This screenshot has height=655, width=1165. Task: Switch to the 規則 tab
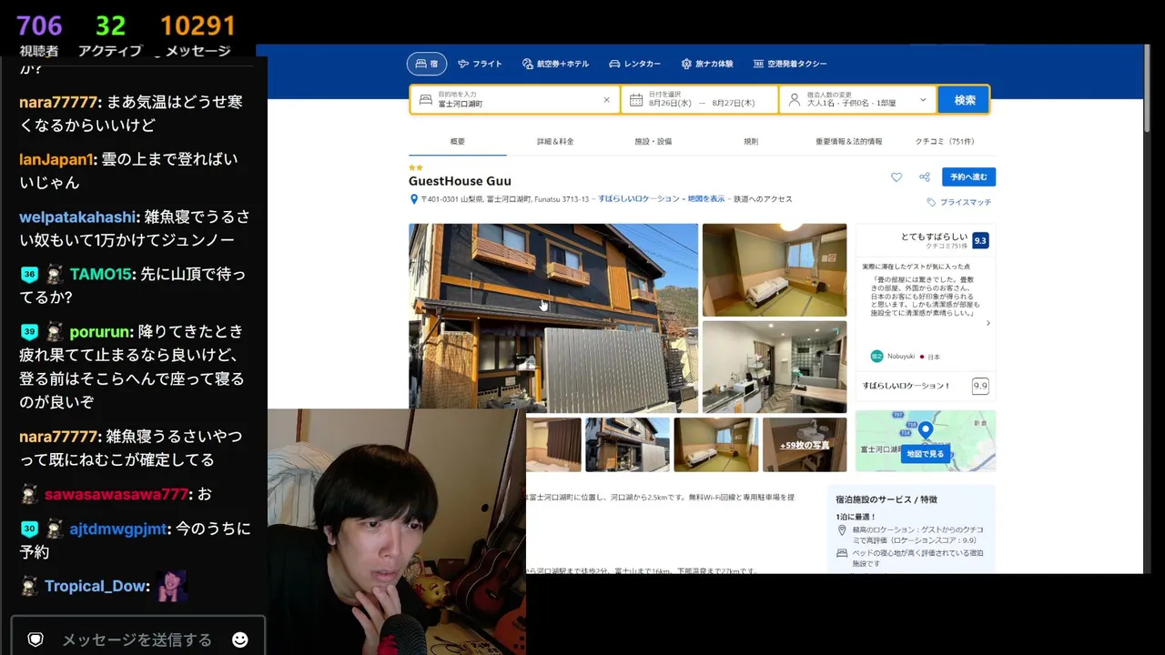coord(751,142)
